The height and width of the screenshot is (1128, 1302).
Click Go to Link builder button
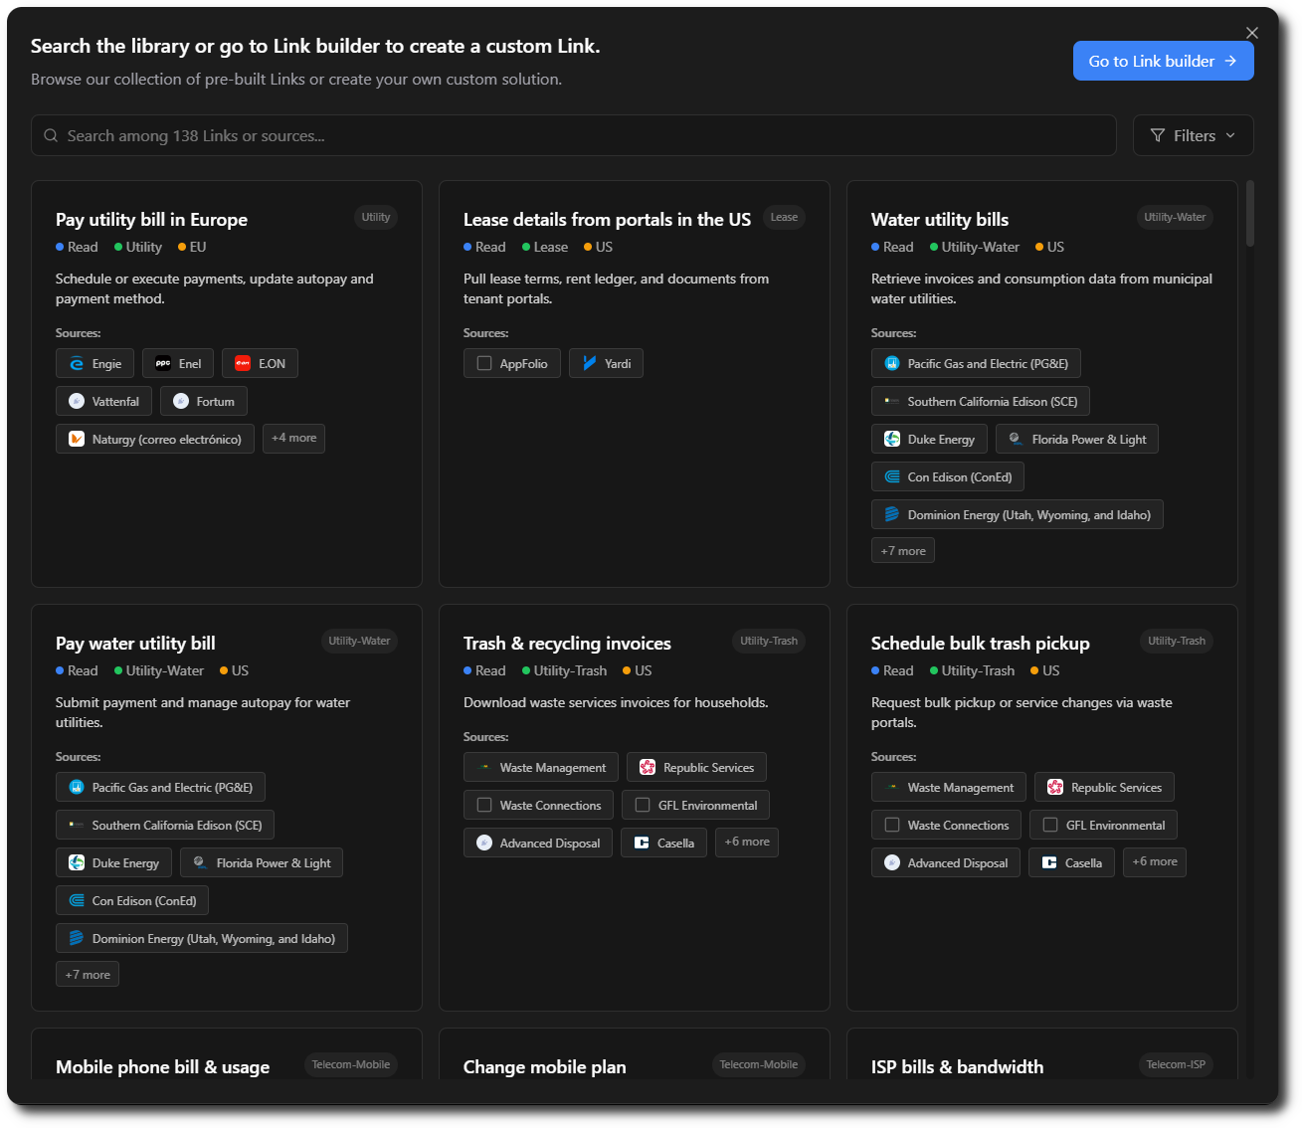coord(1163,61)
